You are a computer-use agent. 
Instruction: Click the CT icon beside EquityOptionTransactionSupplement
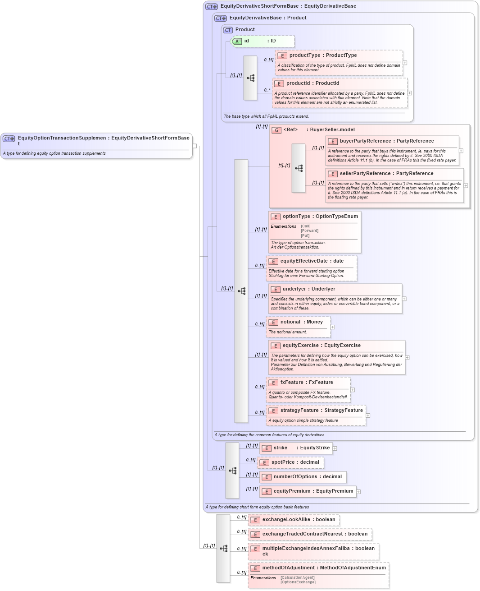(9, 139)
